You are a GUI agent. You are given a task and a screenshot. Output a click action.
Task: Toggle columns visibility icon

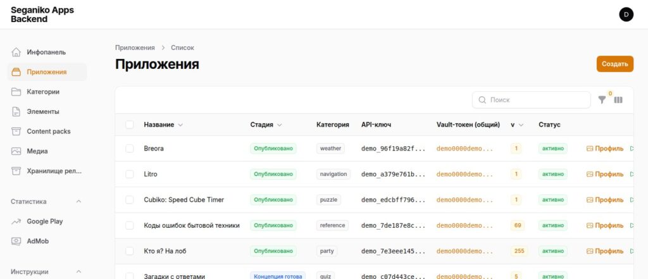tap(618, 99)
